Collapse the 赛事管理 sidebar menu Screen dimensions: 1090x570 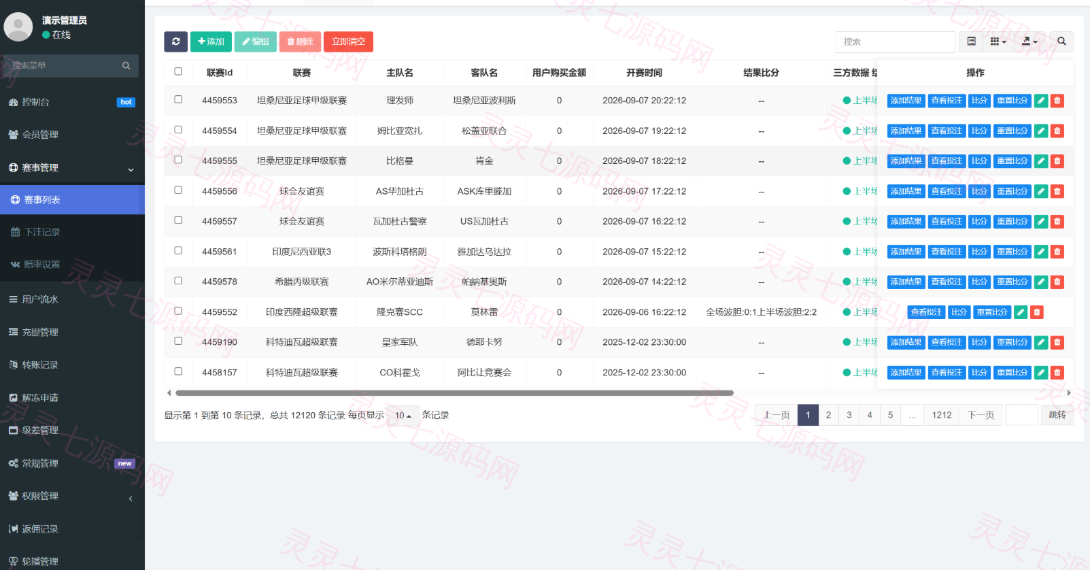coord(72,168)
